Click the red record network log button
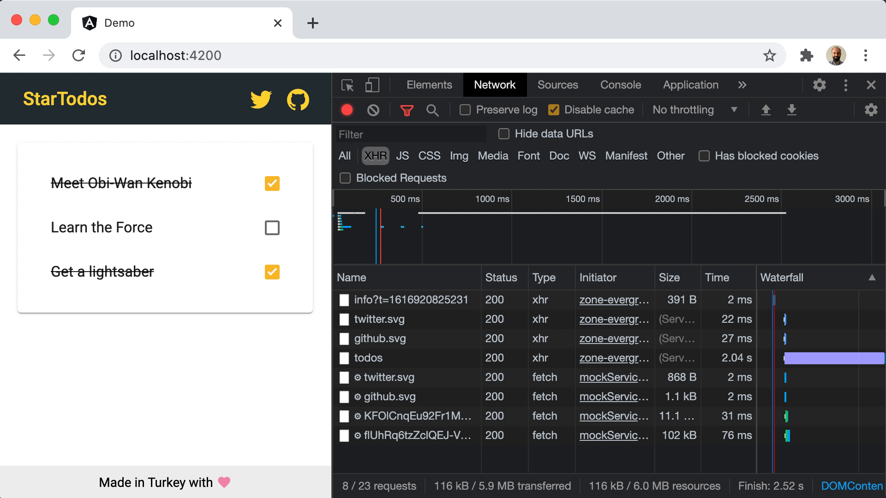The width and height of the screenshot is (886, 498). click(347, 110)
